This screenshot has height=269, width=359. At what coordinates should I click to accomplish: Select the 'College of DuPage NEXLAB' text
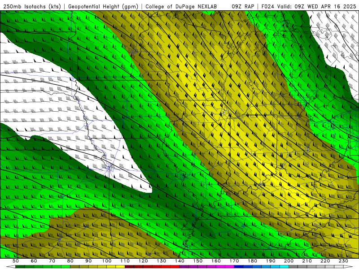click(x=181, y=6)
